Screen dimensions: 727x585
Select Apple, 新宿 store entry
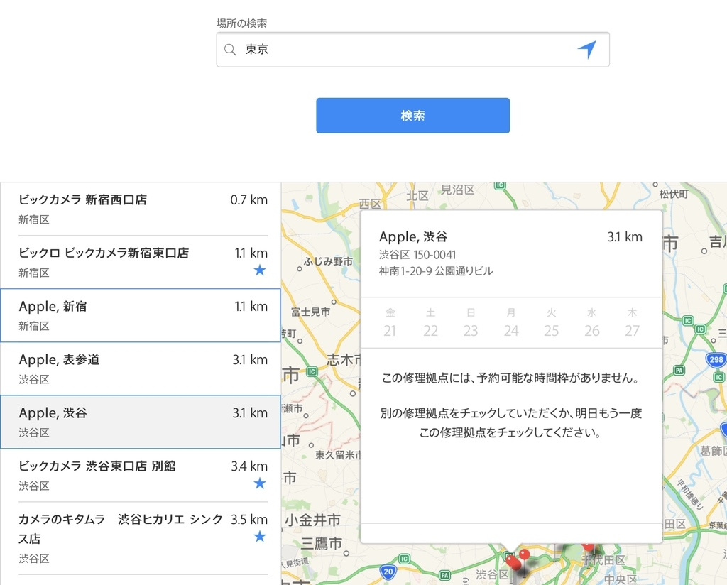coord(141,315)
